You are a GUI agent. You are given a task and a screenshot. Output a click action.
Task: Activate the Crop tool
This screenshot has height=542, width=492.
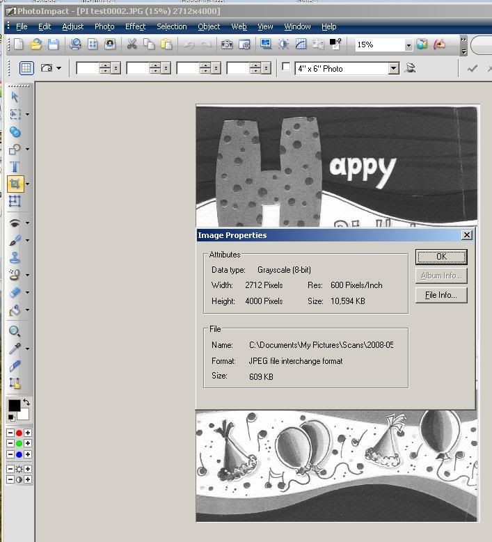coord(15,184)
